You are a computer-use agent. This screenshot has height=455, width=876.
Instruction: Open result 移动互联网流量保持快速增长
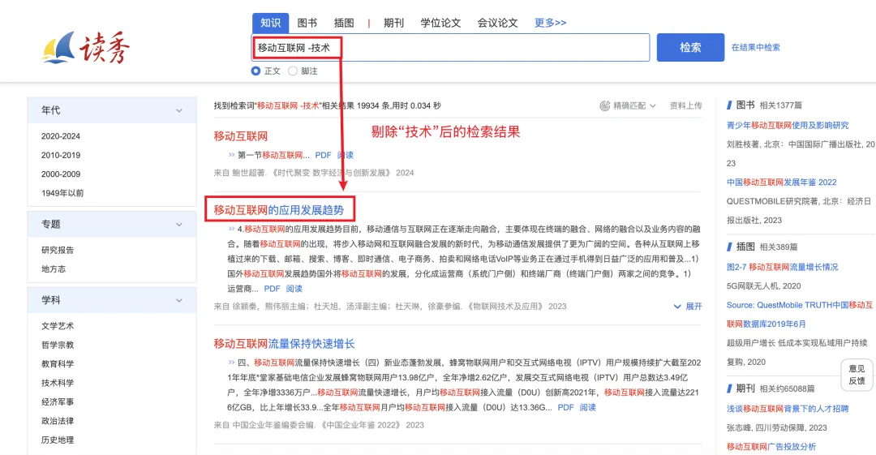click(x=284, y=344)
